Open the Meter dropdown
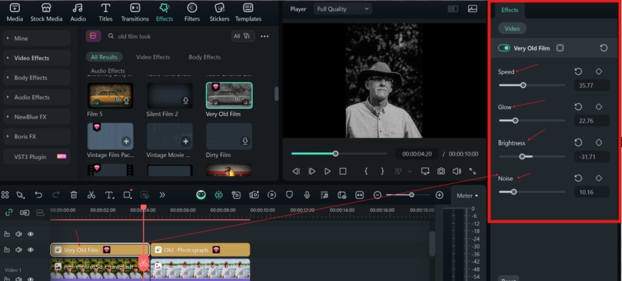This screenshot has height=281, width=622. (467, 196)
